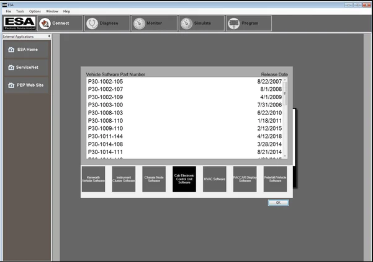Open the Options menu
The image size is (373, 262).
pyautogui.click(x=35, y=11)
